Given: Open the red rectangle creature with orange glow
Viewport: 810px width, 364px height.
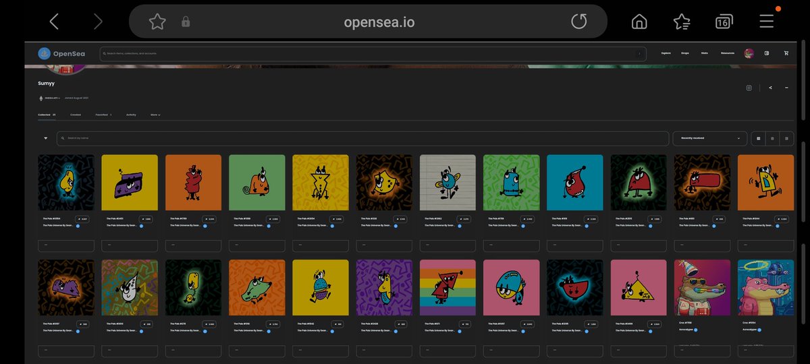Looking at the screenshot, I should pyautogui.click(x=702, y=183).
